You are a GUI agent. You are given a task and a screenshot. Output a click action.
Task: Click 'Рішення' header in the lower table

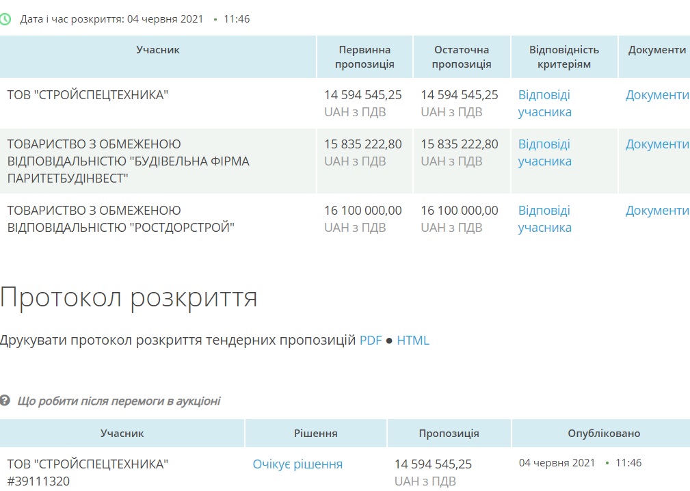click(x=315, y=434)
